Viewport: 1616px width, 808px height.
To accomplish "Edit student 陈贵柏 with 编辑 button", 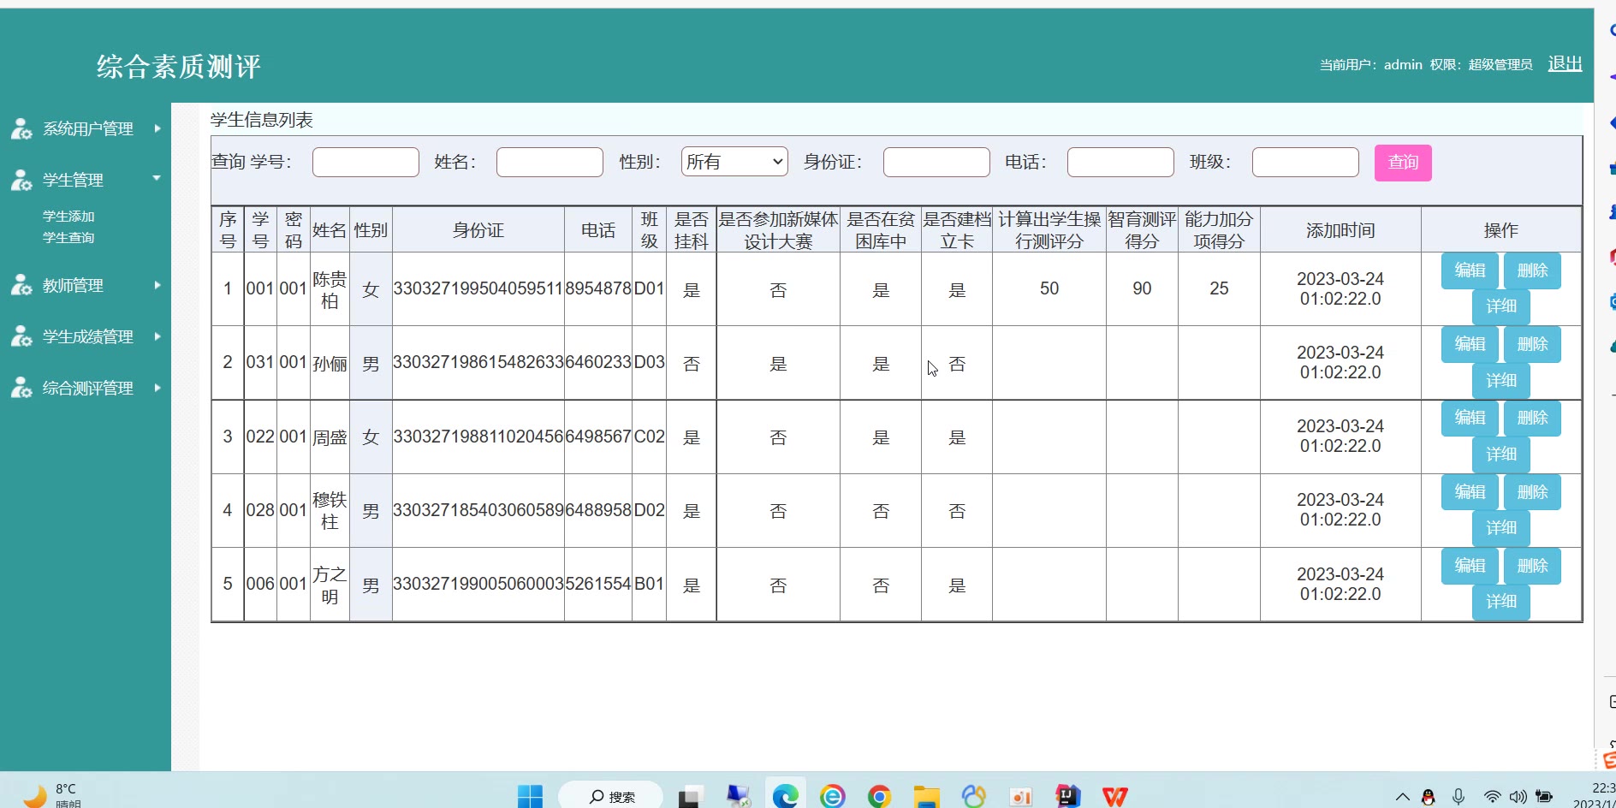I will tap(1469, 270).
